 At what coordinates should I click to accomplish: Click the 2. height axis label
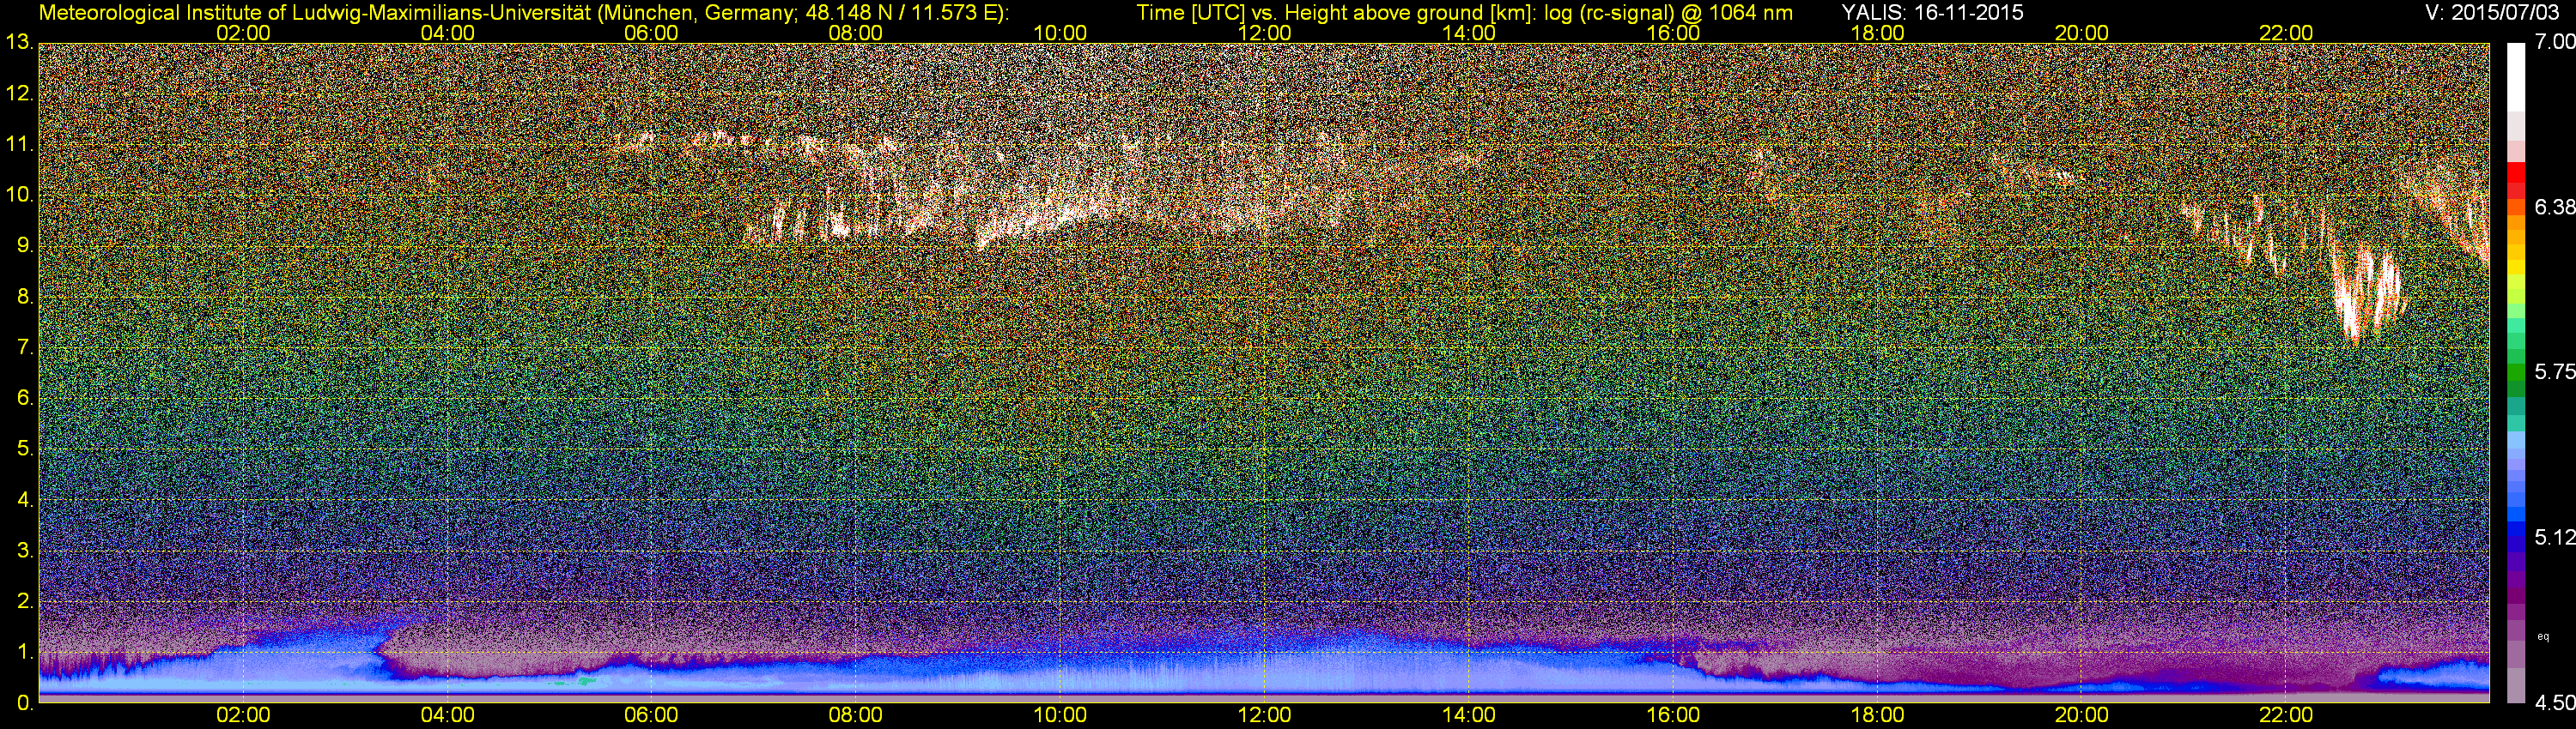(25, 601)
